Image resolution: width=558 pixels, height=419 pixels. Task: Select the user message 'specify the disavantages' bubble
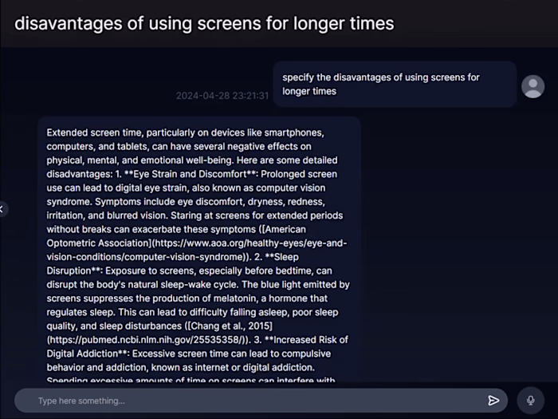click(x=395, y=84)
